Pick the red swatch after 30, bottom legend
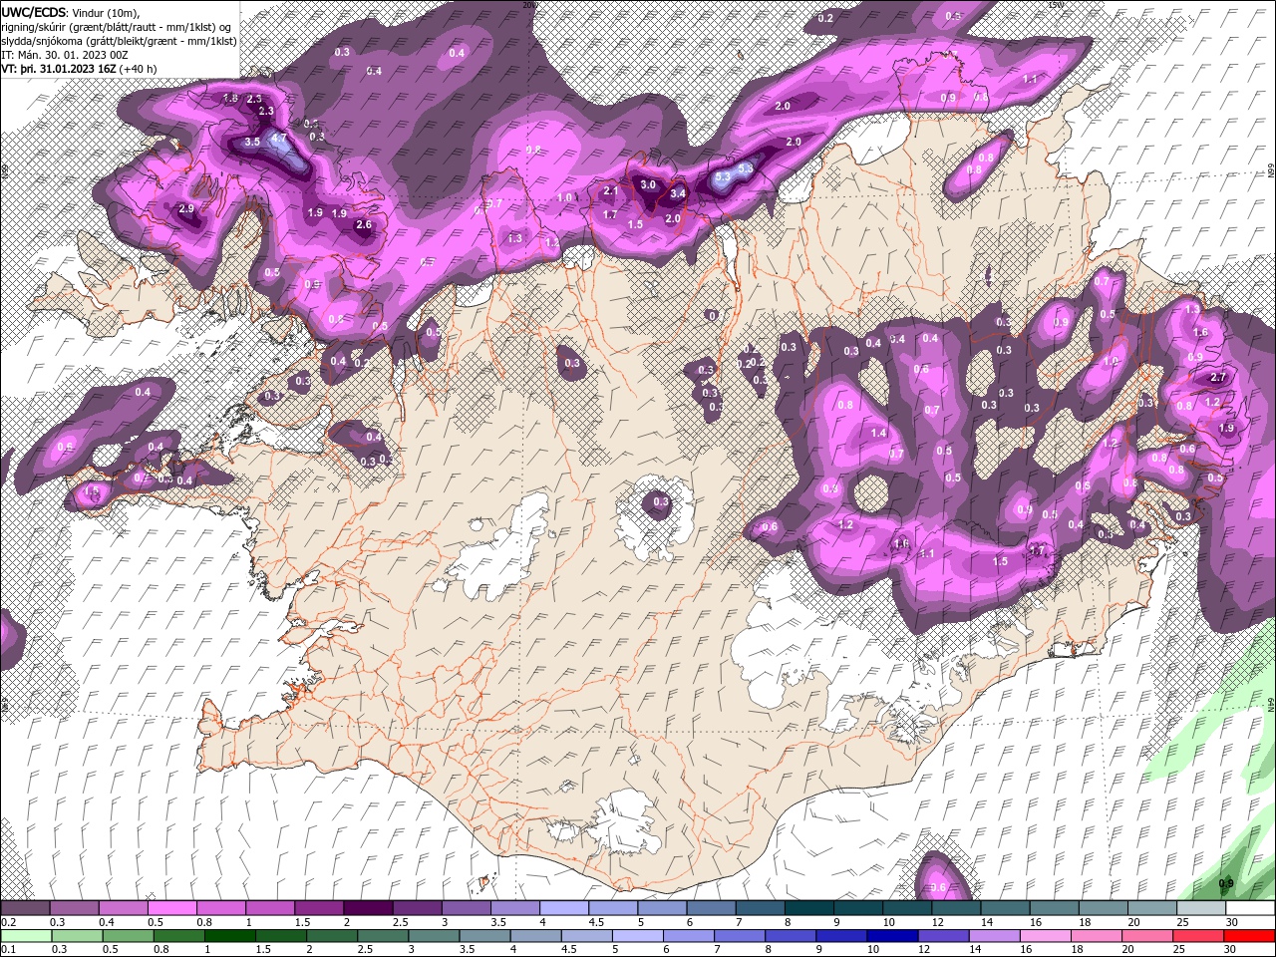The image size is (1276, 957). (1250, 935)
